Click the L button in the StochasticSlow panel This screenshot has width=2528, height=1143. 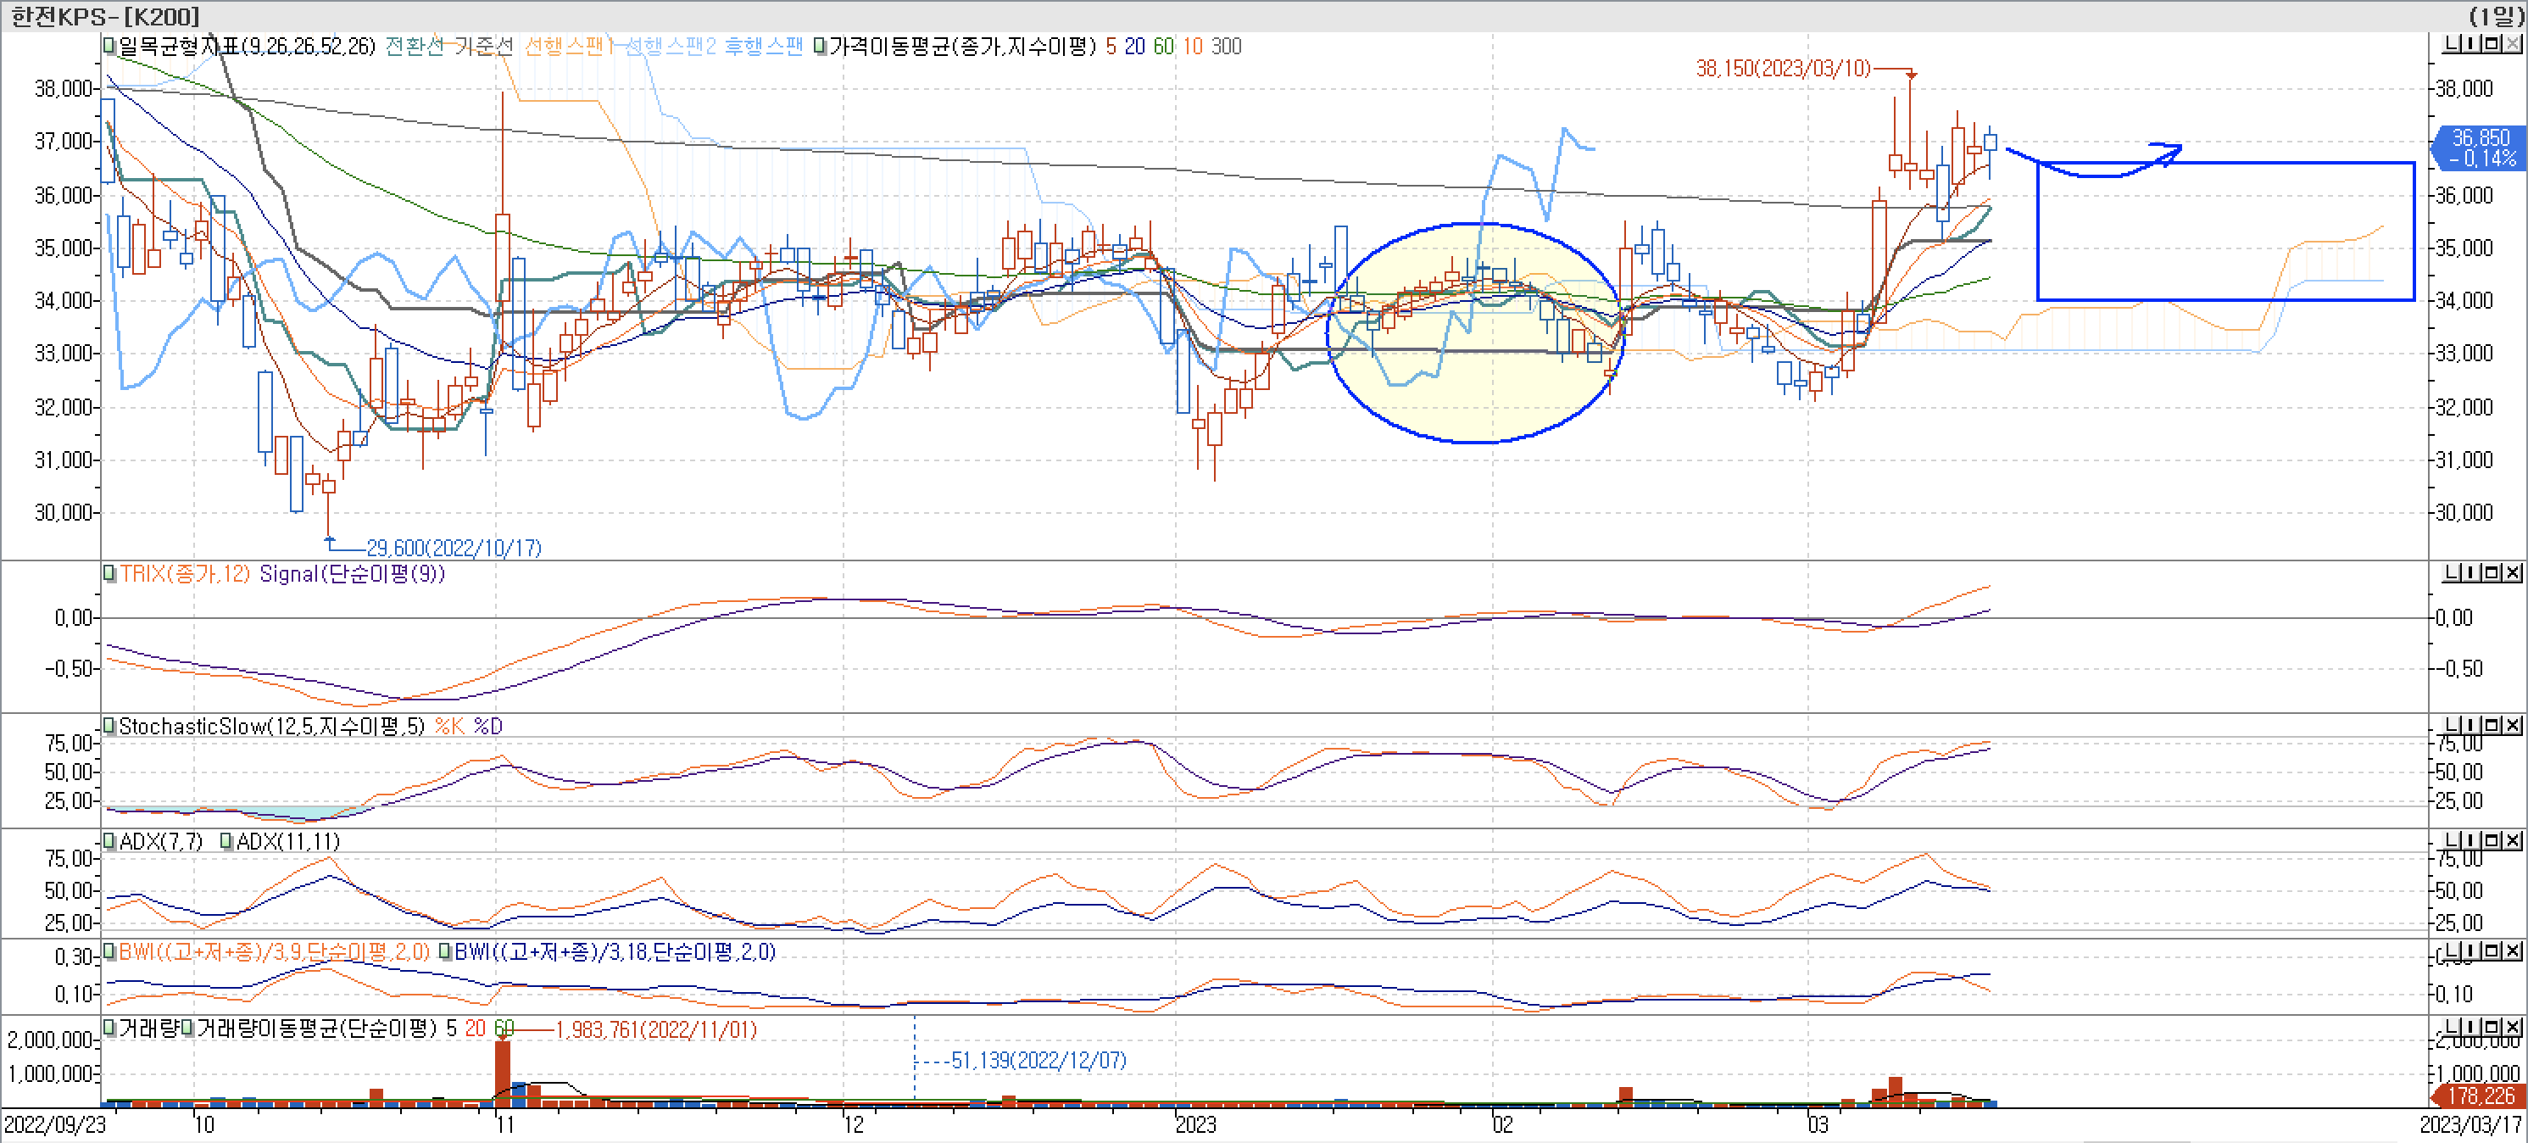pos(2452,726)
